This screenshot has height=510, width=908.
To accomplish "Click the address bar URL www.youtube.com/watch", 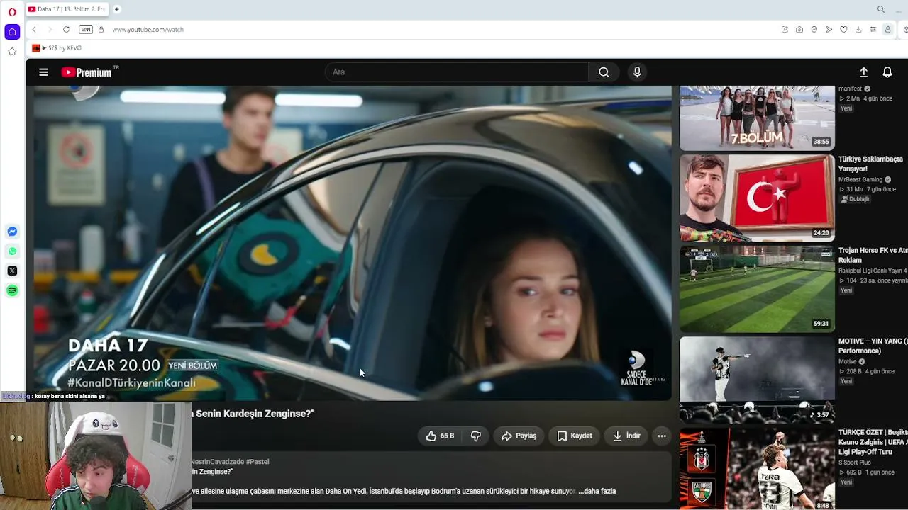I will (148, 30).
